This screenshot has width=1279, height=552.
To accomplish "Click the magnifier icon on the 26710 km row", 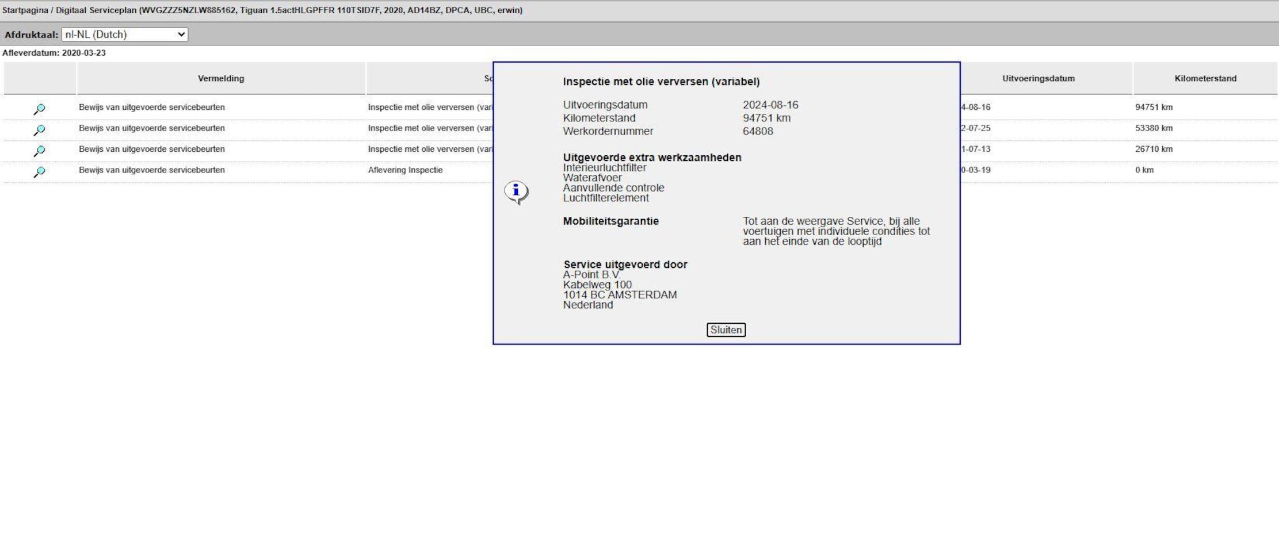I will (39, 151).
